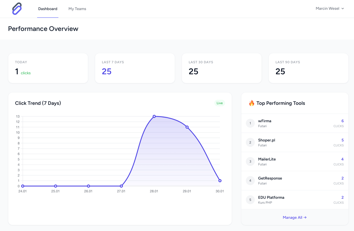The image size is (354, 231).
Task: Click the rank 3 badge beside MailerLite
Action: (250, 161)
